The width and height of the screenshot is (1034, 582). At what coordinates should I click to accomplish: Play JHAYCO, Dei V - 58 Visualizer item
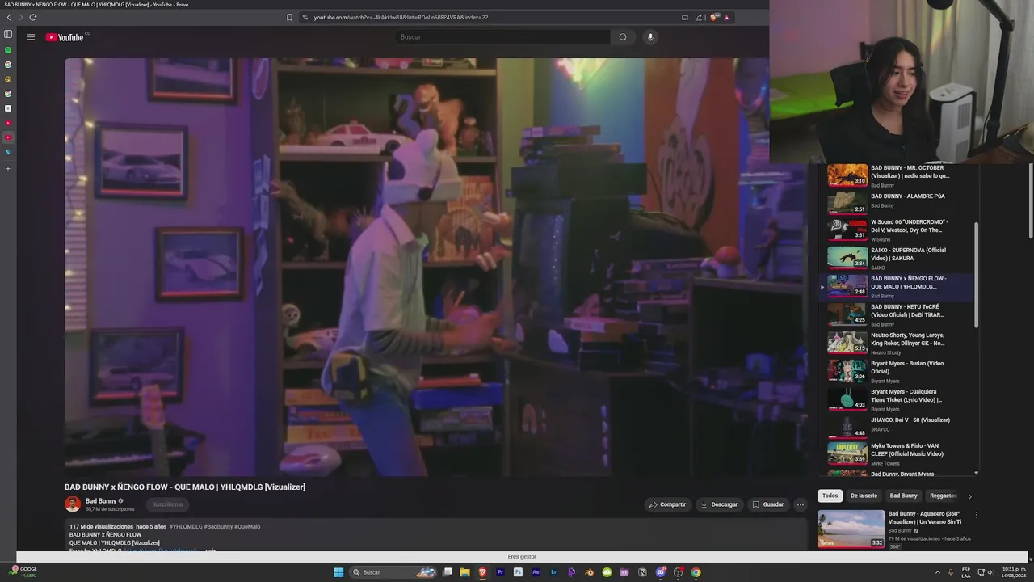(897, 426)
